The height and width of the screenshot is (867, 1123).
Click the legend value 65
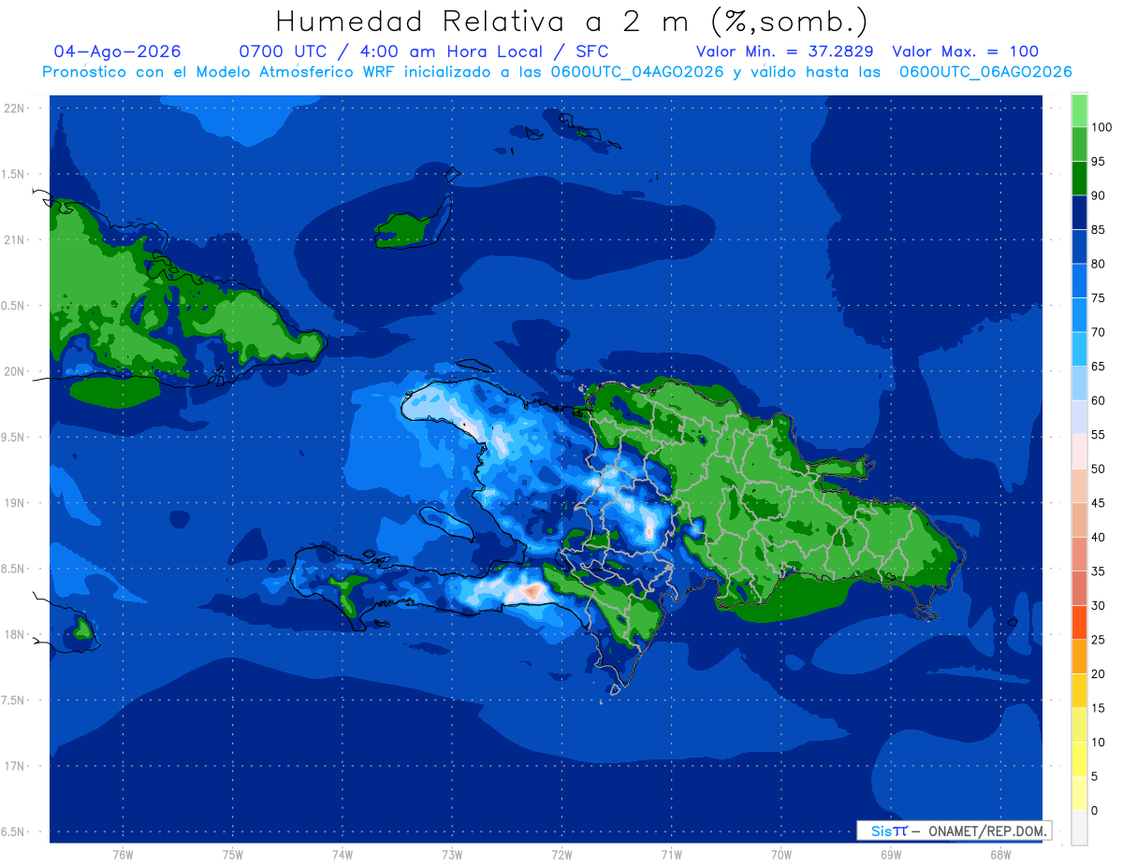pos(1099,367)
